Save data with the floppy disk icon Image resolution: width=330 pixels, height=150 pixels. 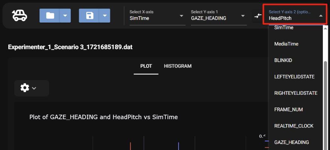(x=89, y=15)
